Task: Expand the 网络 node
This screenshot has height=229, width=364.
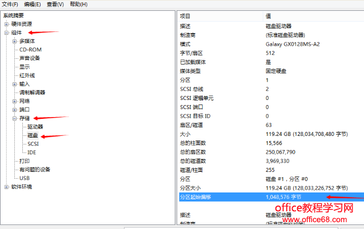Action: 15,101
